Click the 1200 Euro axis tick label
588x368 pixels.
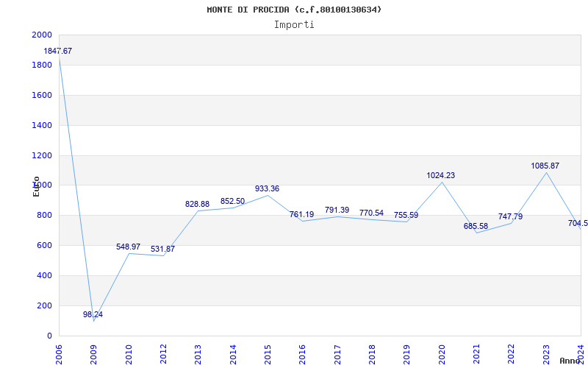(42, 155)
